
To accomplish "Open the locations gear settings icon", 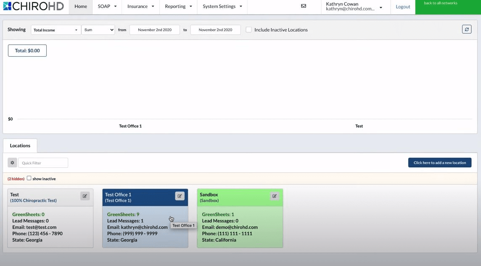I will click(12, 163).
